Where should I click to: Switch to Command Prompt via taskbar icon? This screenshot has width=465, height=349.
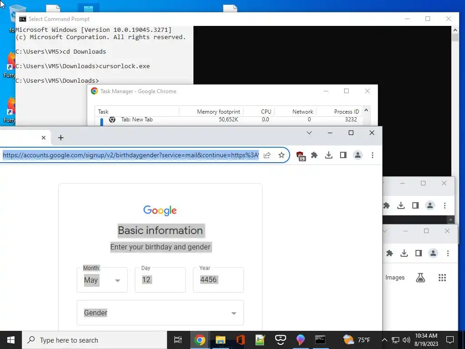pyautogui.click(x=320, y=340)
